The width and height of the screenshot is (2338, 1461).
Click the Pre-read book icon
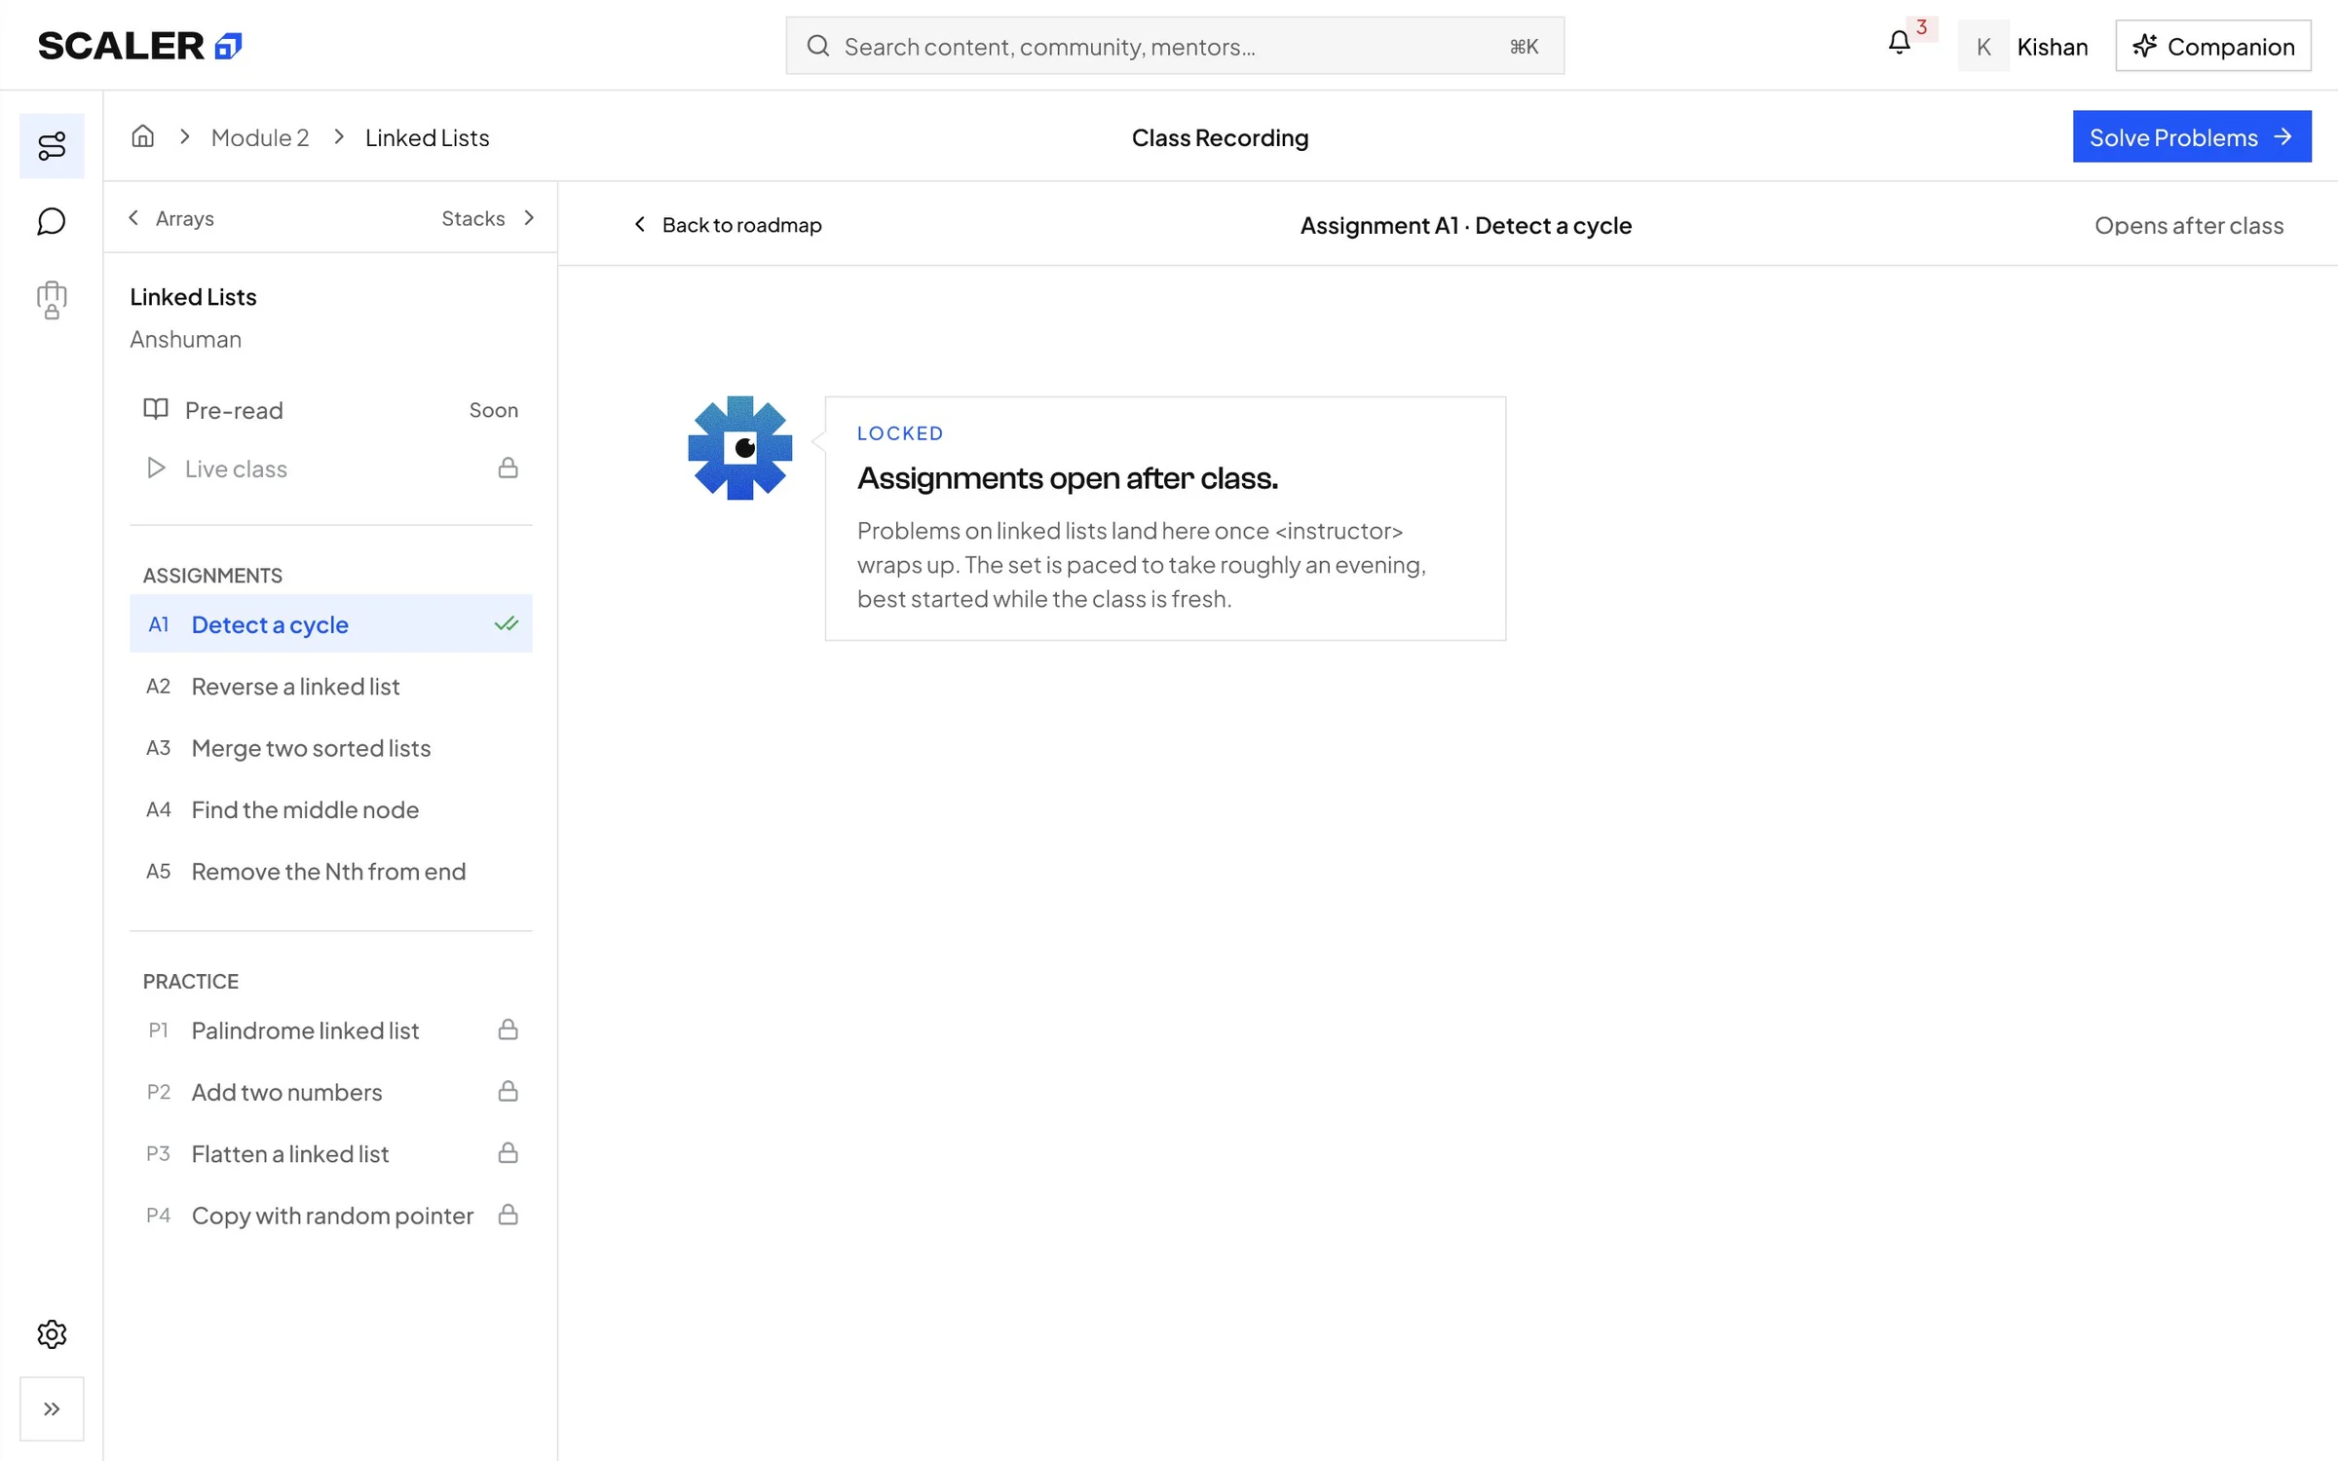156,409
